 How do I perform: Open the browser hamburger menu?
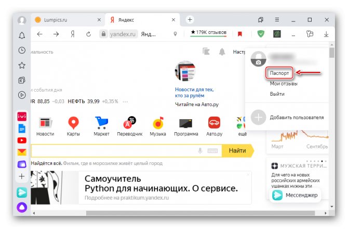click(x=277, y=20)
